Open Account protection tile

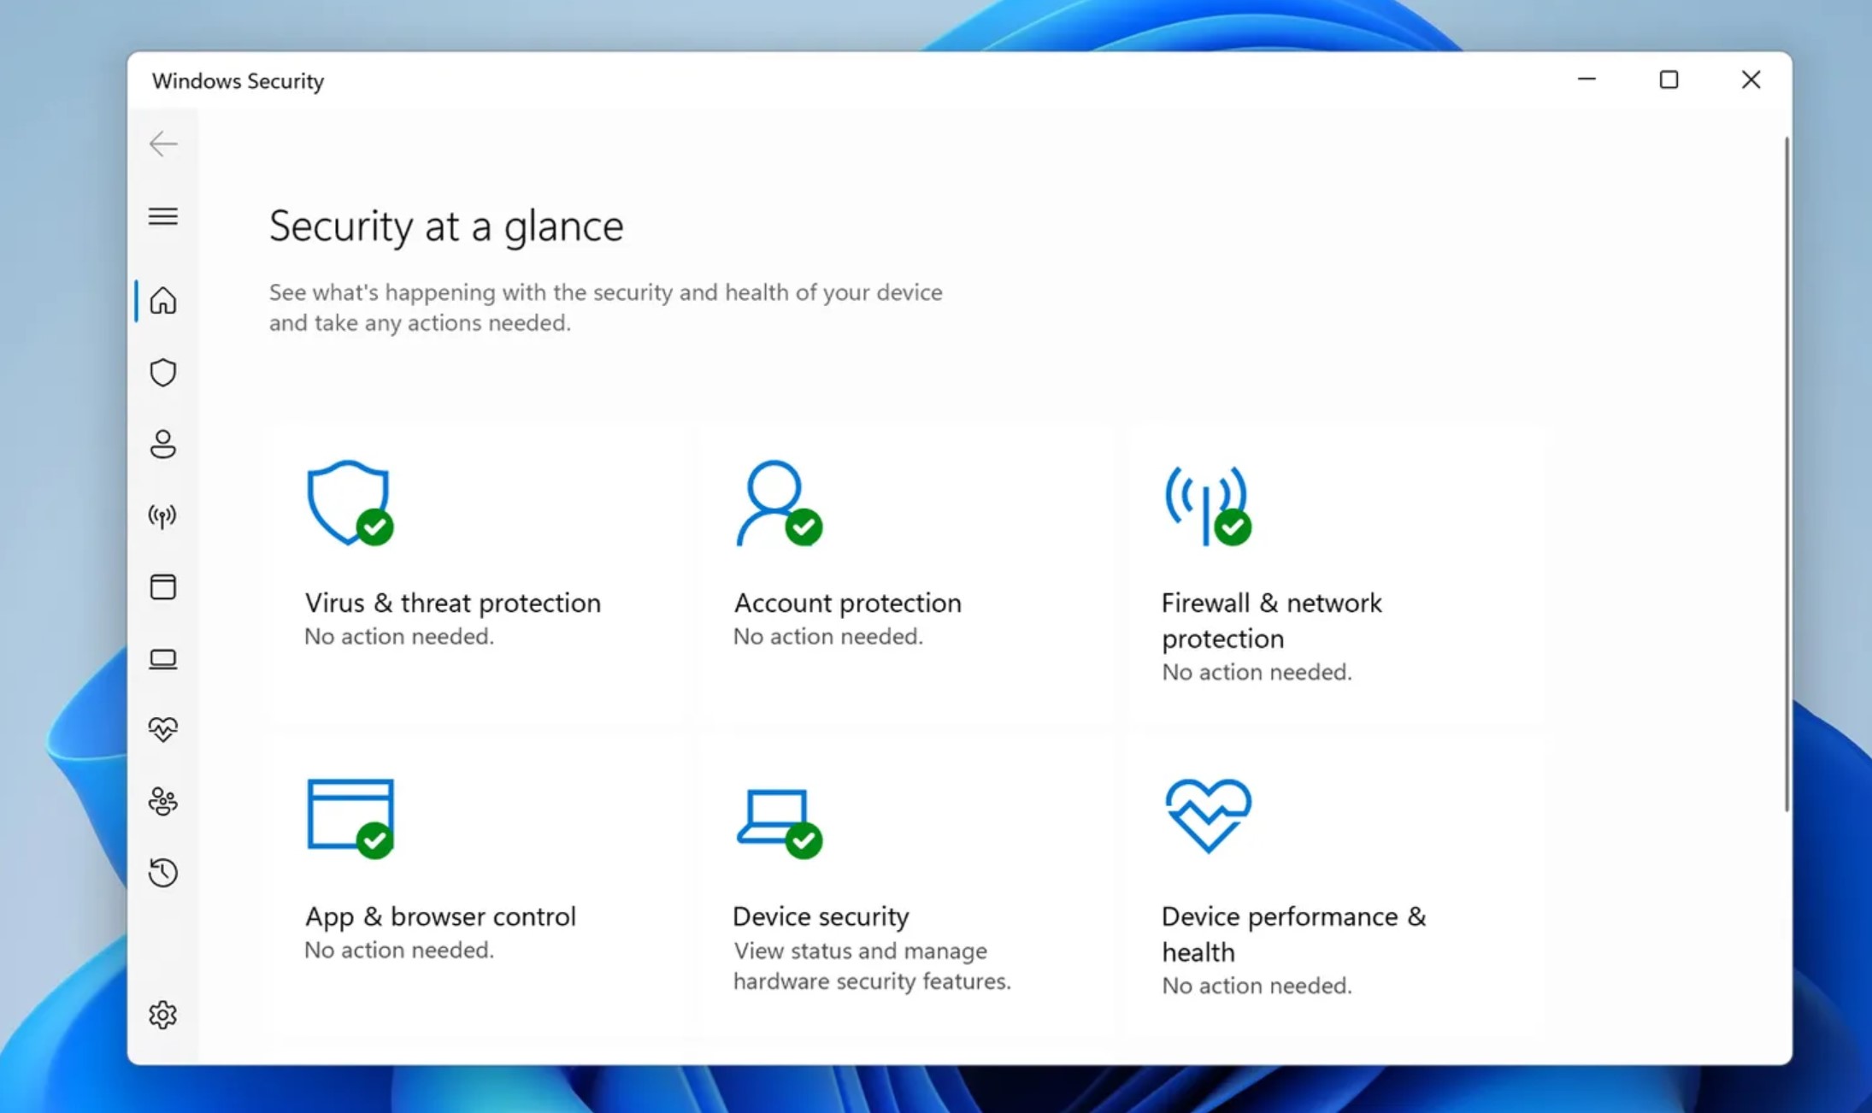(x=846, y=603)
